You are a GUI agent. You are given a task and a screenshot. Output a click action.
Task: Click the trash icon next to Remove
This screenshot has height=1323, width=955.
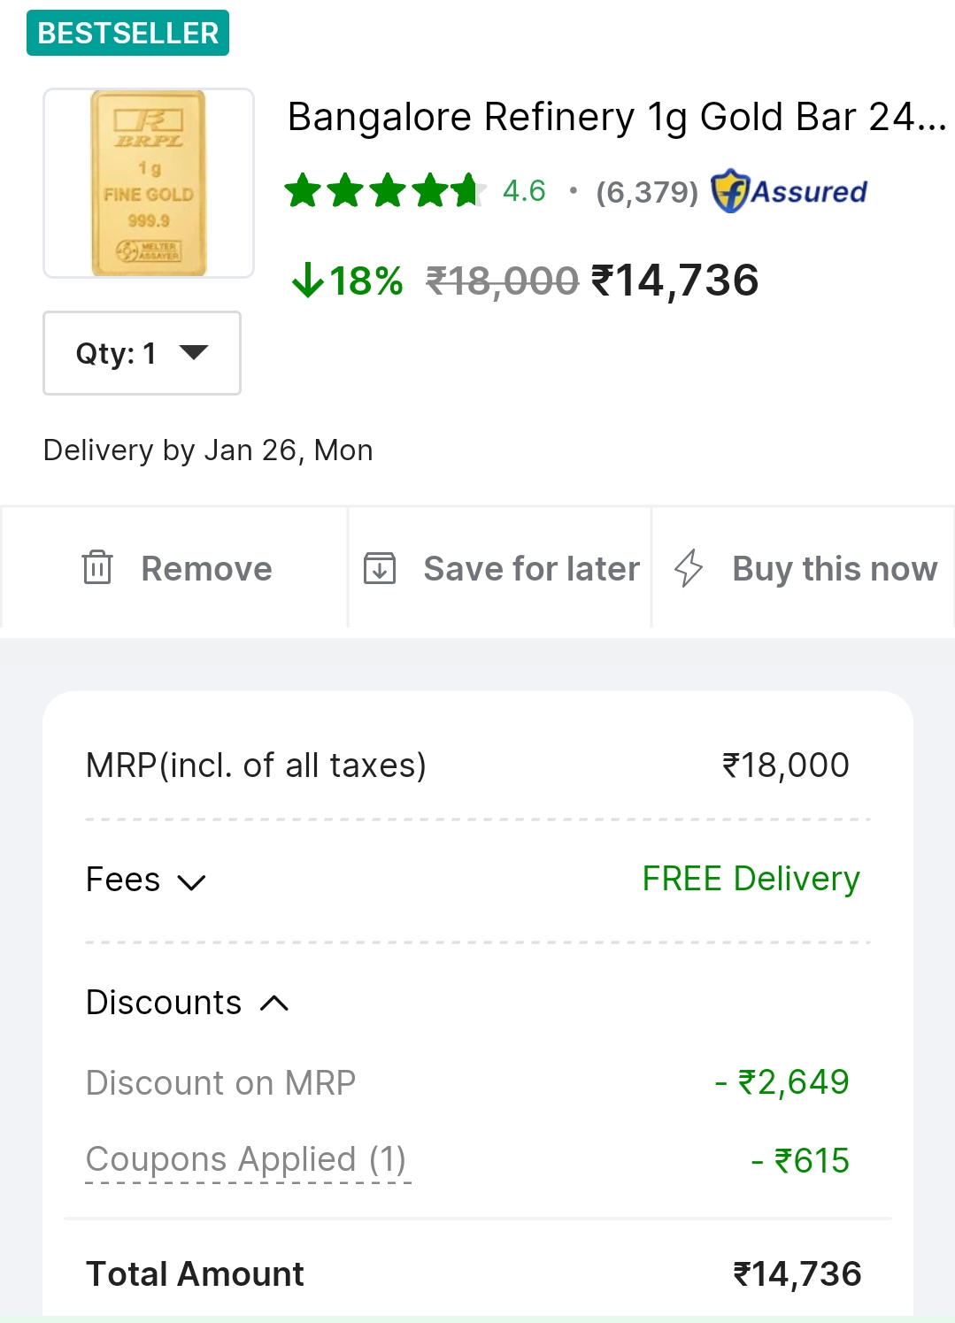(97, 568)
